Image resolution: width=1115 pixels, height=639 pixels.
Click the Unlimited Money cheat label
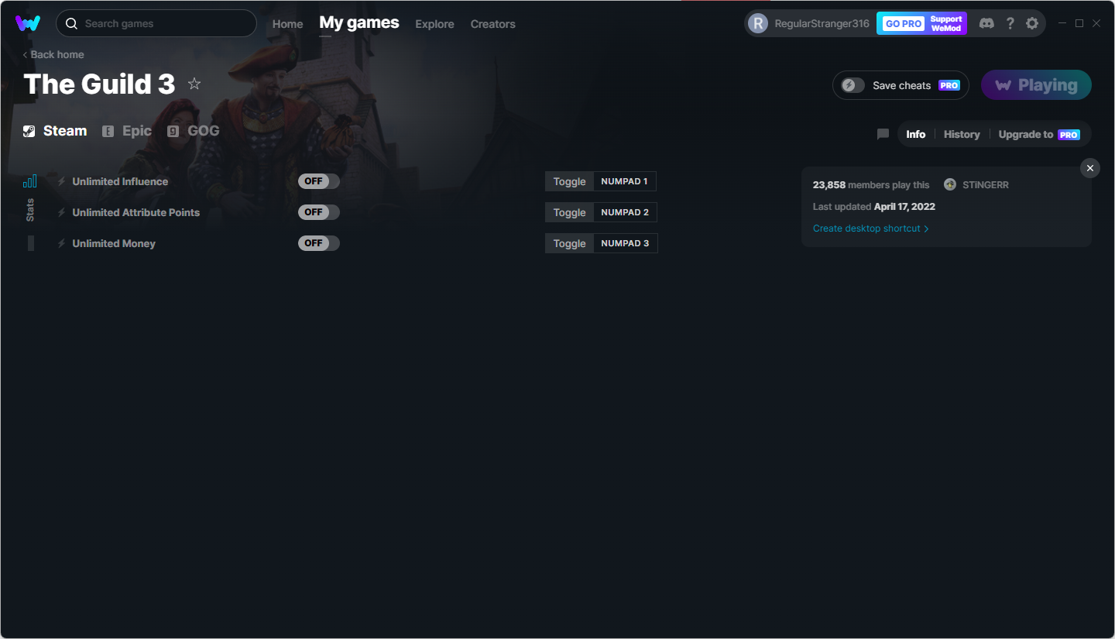(x=114, y=243)
